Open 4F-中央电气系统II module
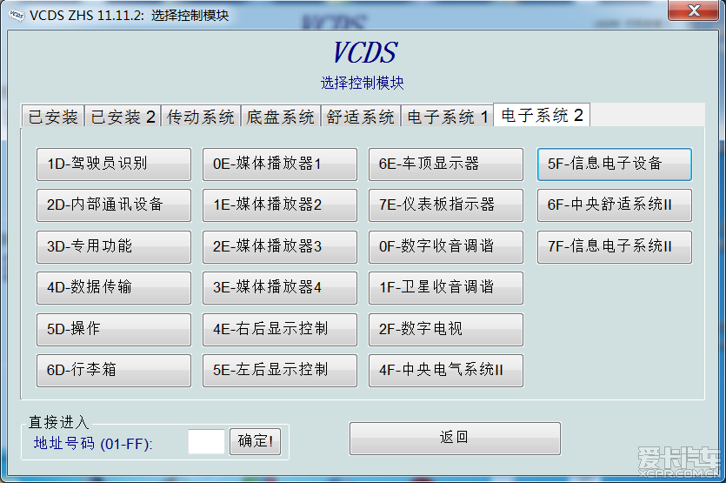Image resolution: width=726 pixels, height=483 pixels. coord(446,370)
